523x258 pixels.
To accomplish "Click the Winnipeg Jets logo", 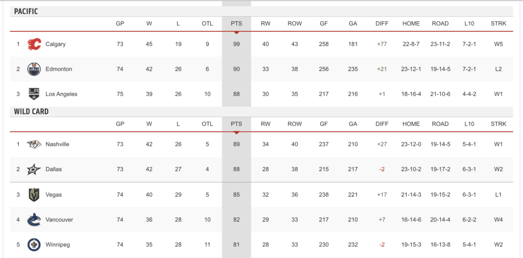I will (34, 245).
